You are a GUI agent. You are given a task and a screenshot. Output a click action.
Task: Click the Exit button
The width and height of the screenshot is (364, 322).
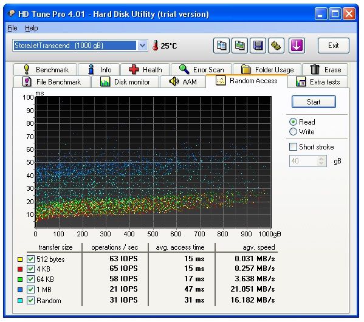(x=333, y=46)
